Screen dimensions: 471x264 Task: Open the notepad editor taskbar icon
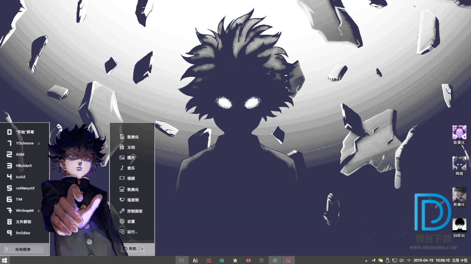pyautogui.click(x=261, y=261)
